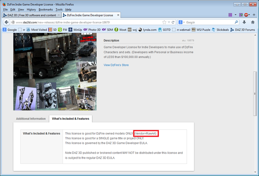Click the DAZ 3D Game Developer EULA line
The height and width of the screenshot is (176, 259).
click(x=106, y=143)
